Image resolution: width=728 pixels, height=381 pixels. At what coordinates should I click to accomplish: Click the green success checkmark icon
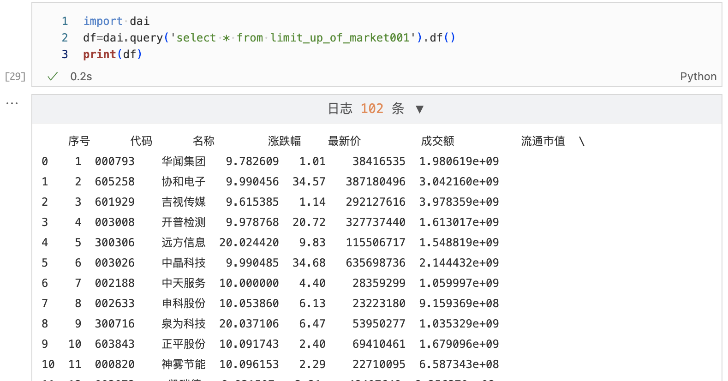[53, 77]
